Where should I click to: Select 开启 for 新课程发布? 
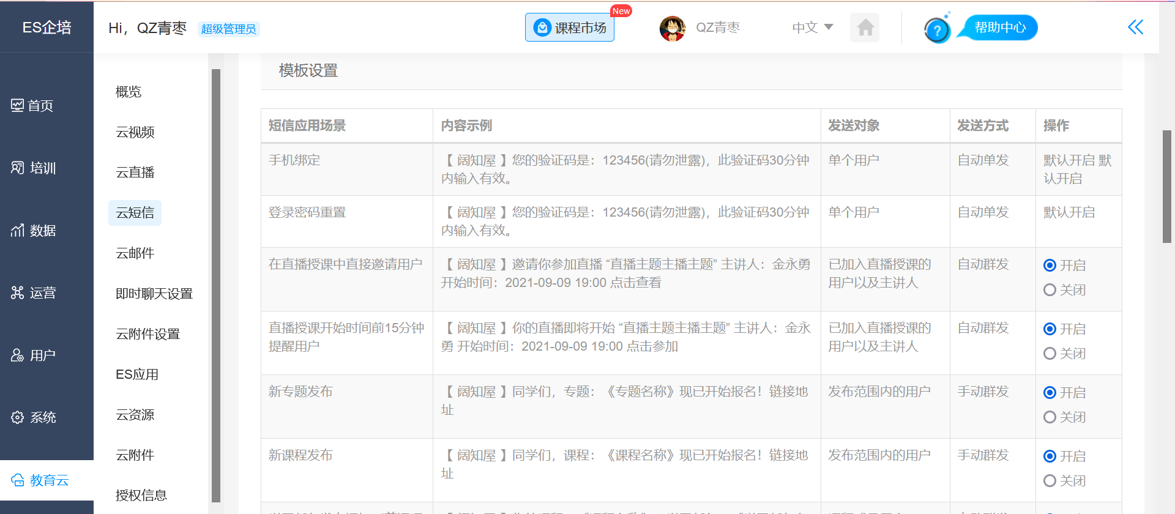click(x=1050, y=456)
